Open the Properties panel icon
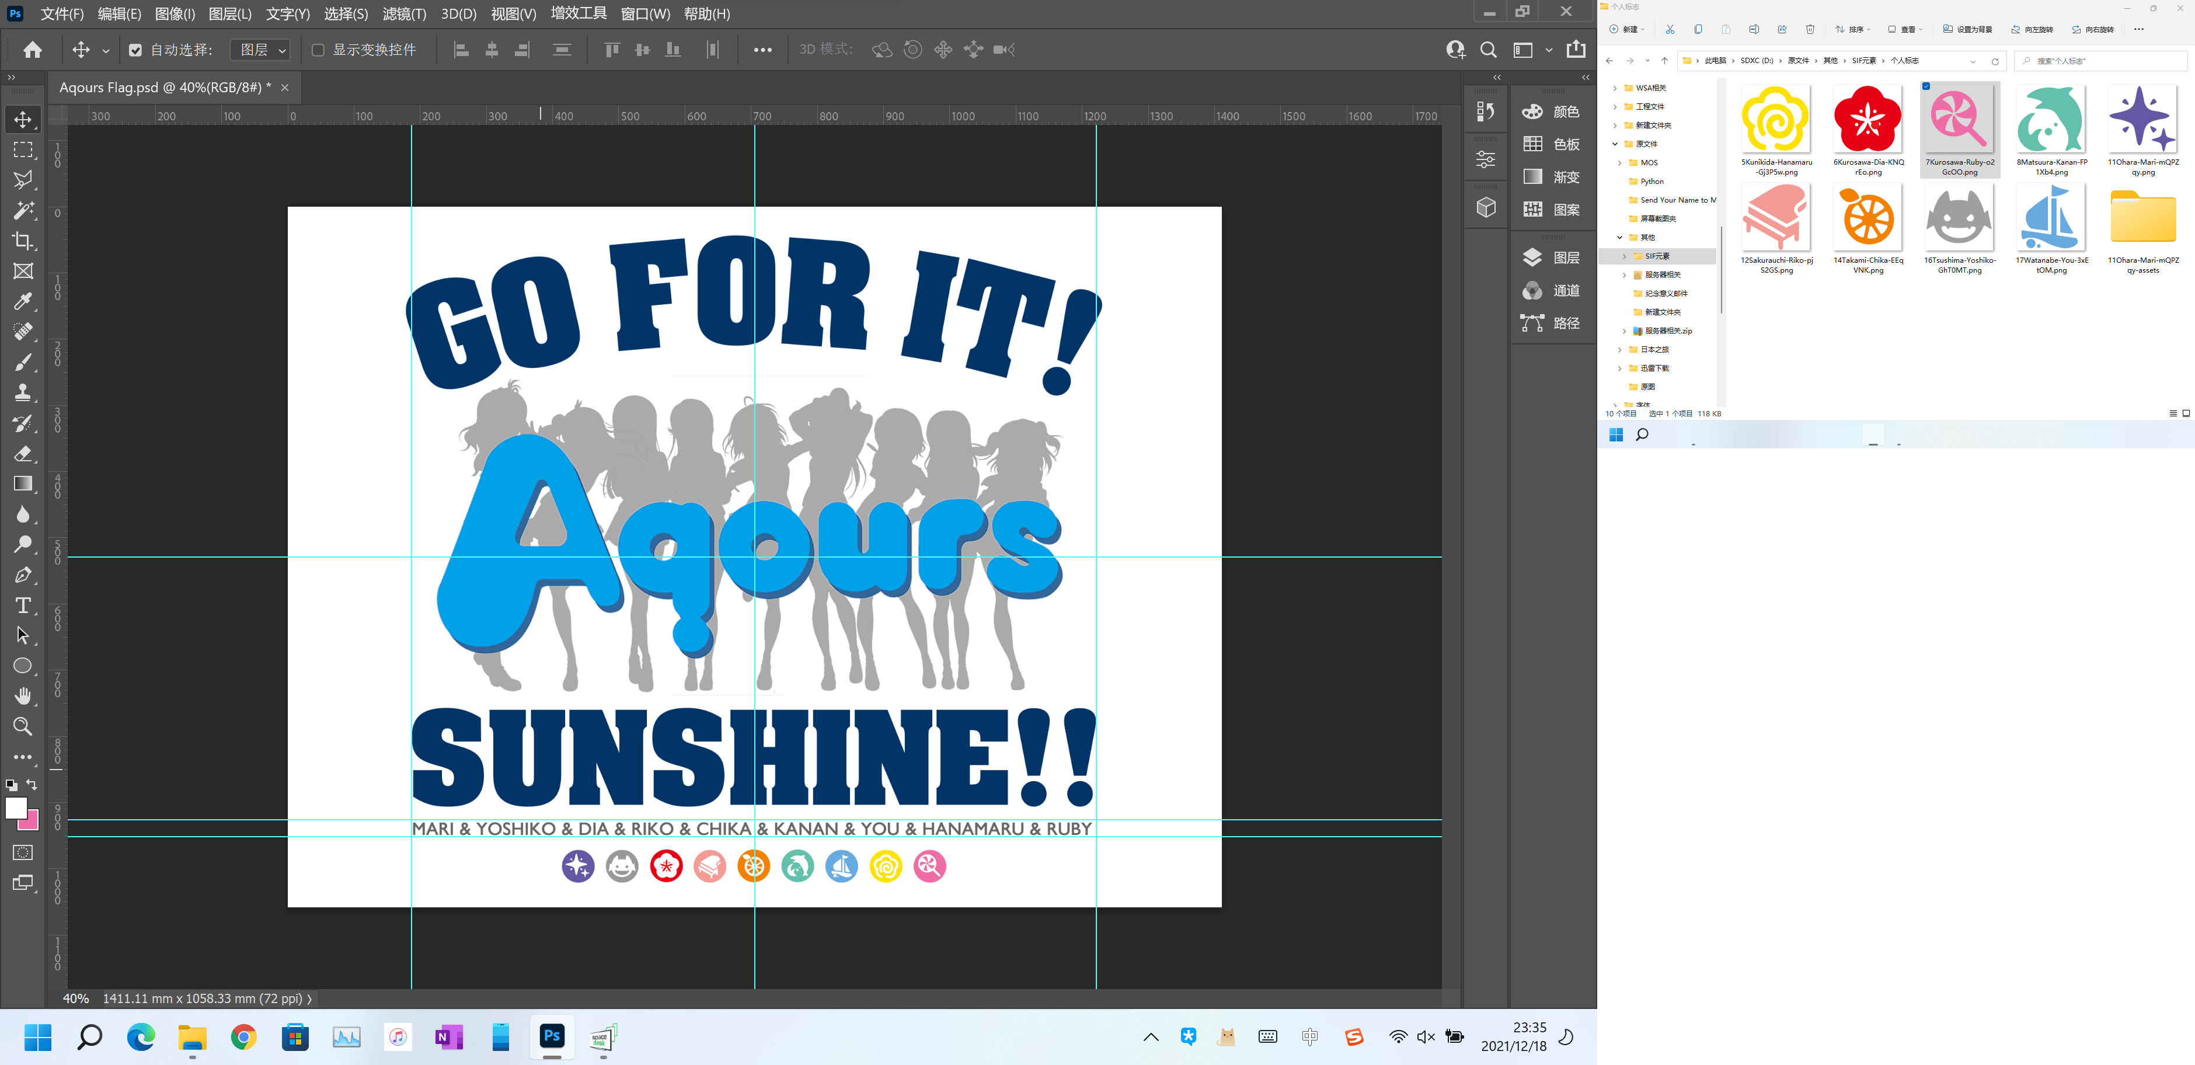The image size is (2195, 1065). 1486,158
